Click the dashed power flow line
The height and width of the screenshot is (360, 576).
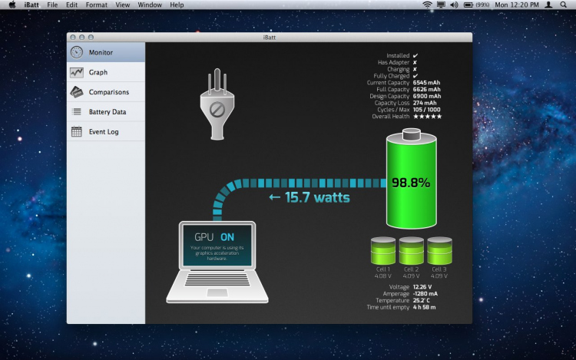pyautogui.click(x=300, y=183)
